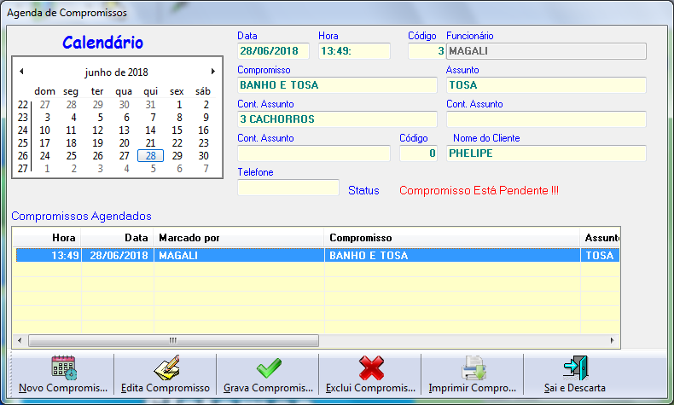The width and height of the screenshot is (674, 405).
Task: Open the junho de 2018 month title
Action: point(117,72)
